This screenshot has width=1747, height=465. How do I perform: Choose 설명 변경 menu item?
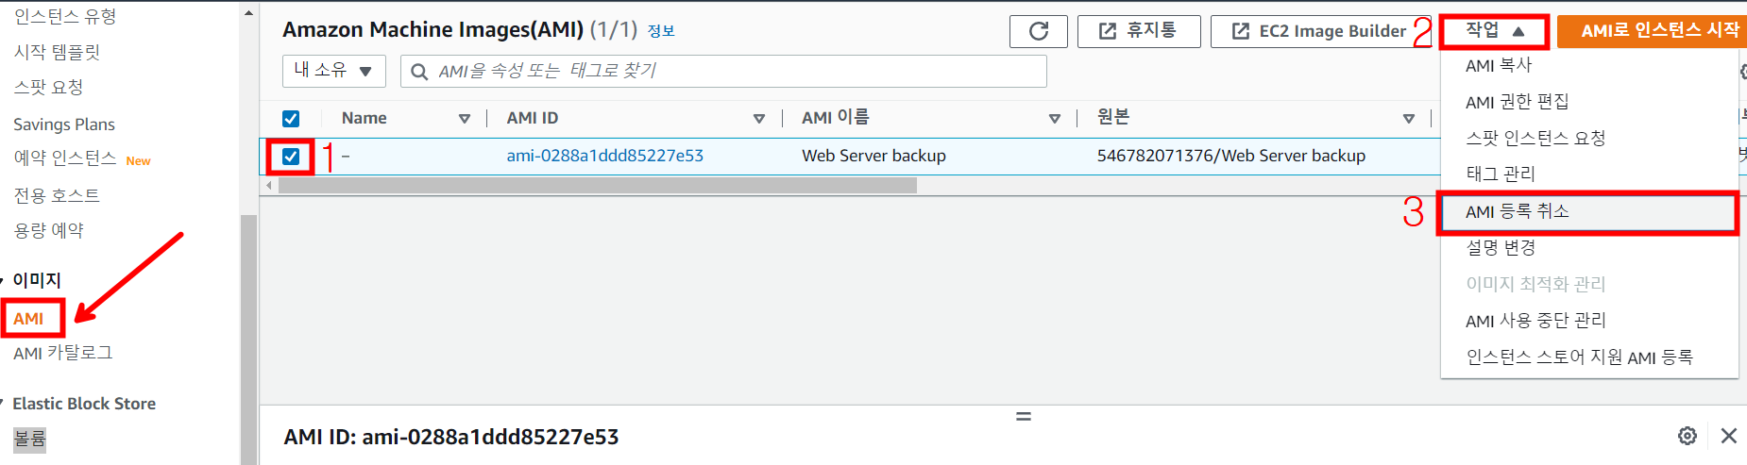click(x=1501, y=248)
